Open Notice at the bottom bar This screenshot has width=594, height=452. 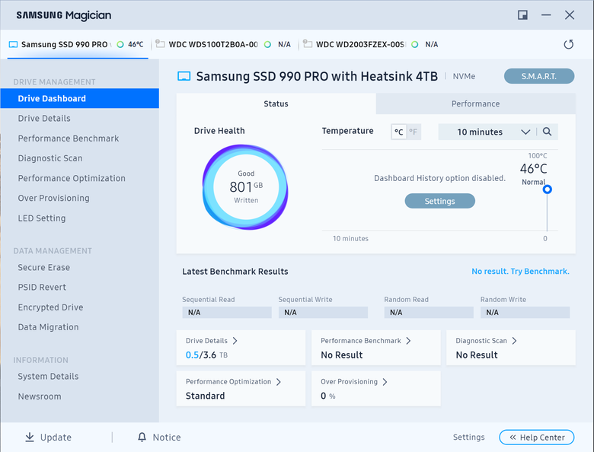tap(159, 438)
